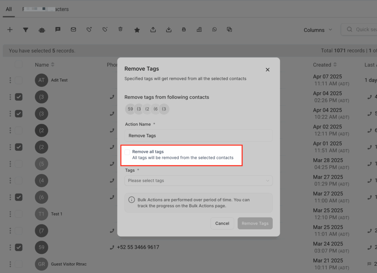Open the filter funnel icon

(x=26, y=30)
